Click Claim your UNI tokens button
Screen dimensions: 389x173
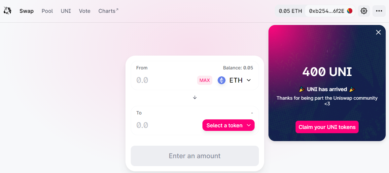327,127
